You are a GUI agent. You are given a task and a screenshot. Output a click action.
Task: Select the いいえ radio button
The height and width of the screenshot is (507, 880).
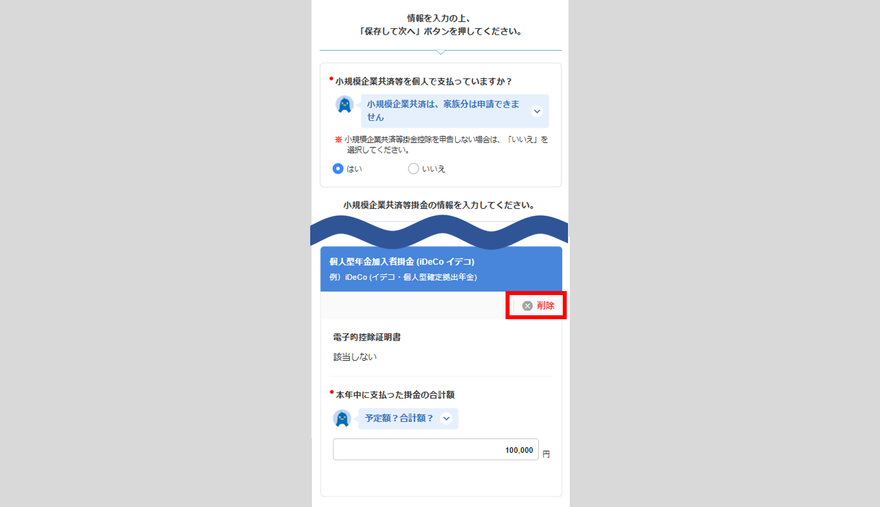(413, 169)
